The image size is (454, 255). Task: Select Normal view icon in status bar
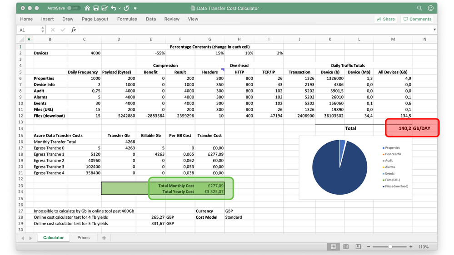point(333,247)
